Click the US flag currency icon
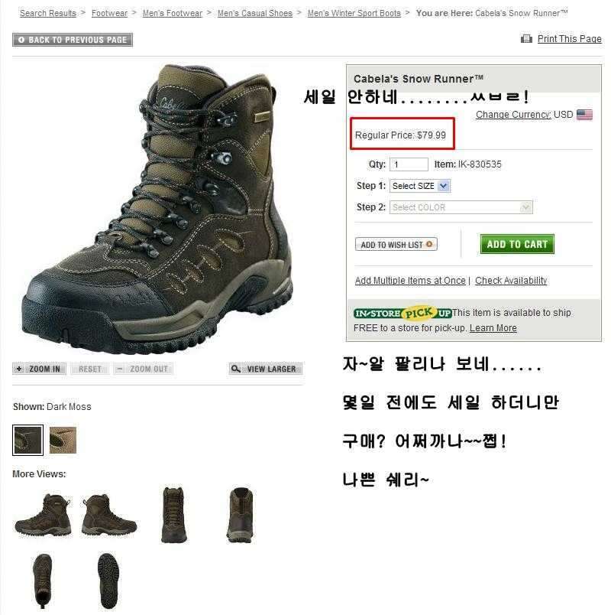611x615 pixels. pos(584,115)
